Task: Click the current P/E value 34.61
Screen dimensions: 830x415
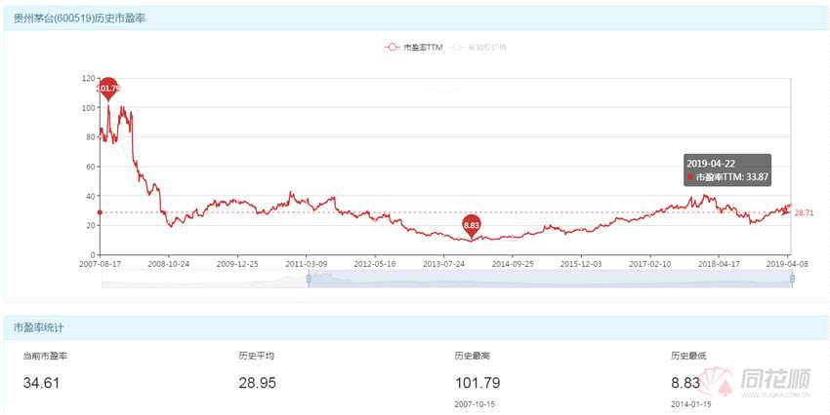Action: pyautogui.click(x=41, y=383)
